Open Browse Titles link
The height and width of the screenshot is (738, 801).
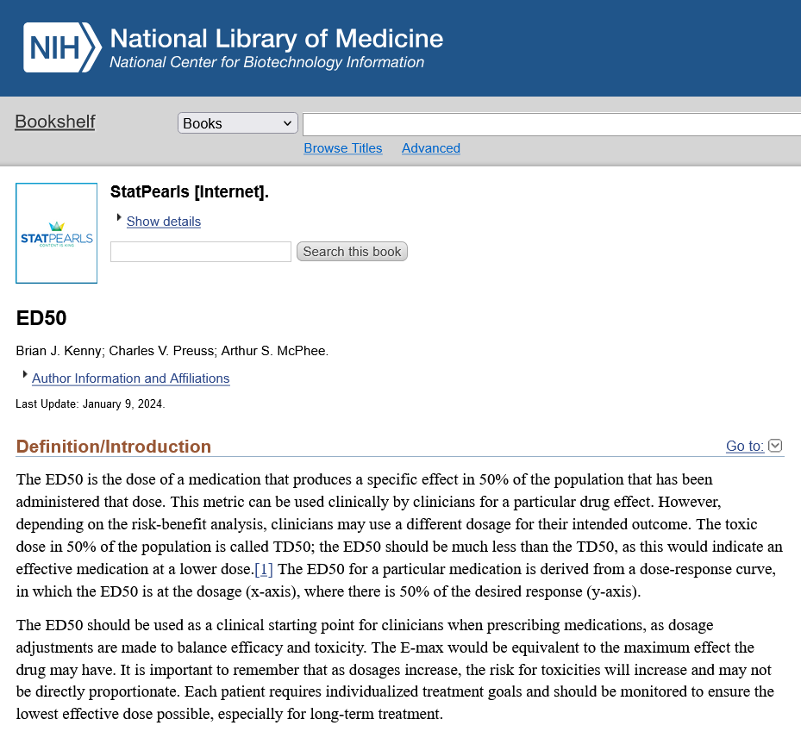[343, 148]
